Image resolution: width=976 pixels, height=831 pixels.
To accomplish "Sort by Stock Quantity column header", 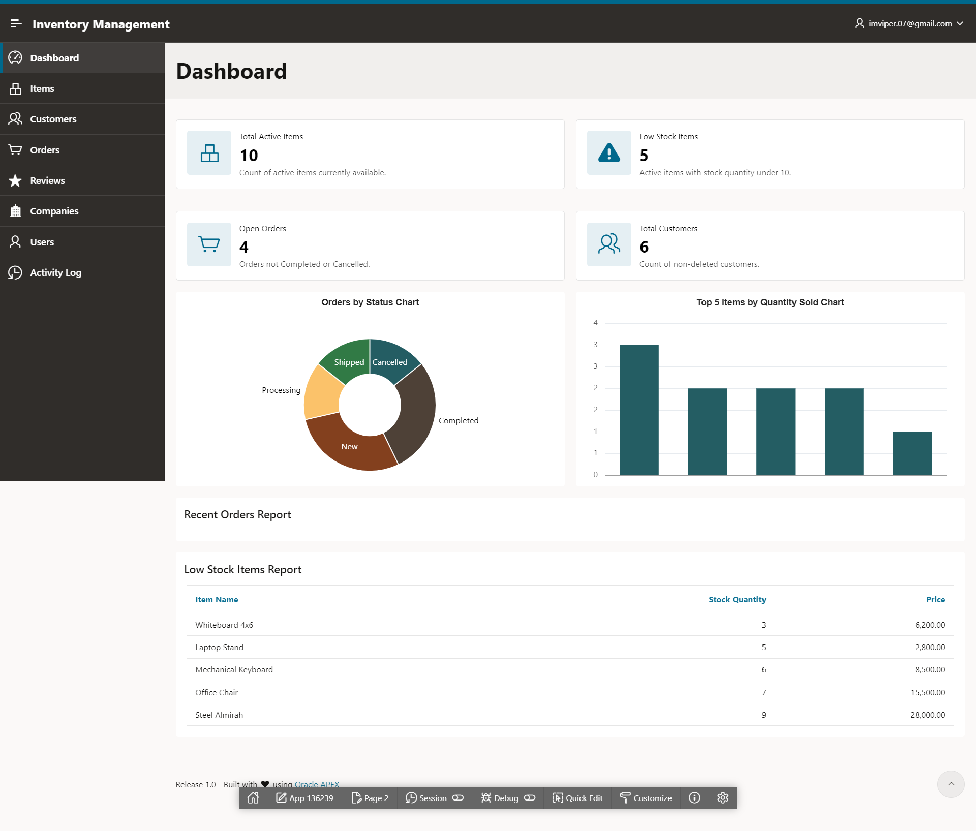I will click(737, 599).
